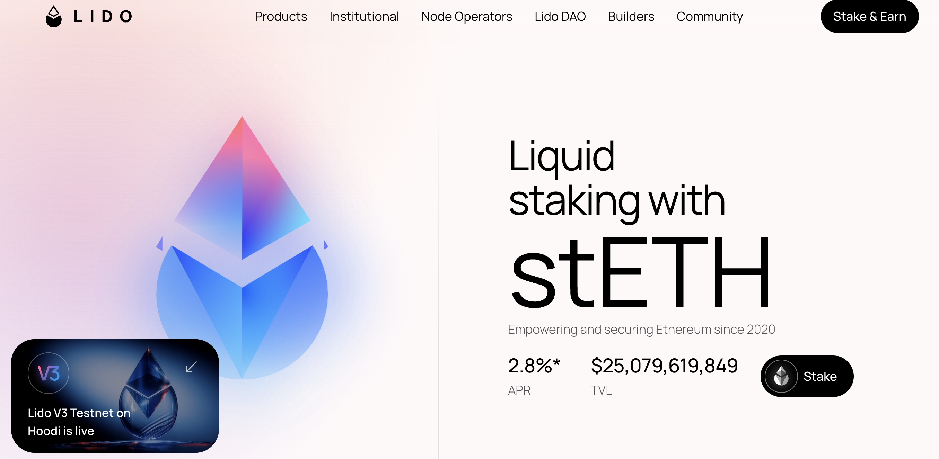Expand the Node Operators menu
Screen dimensions: 939x459
(x=467, y=16)
